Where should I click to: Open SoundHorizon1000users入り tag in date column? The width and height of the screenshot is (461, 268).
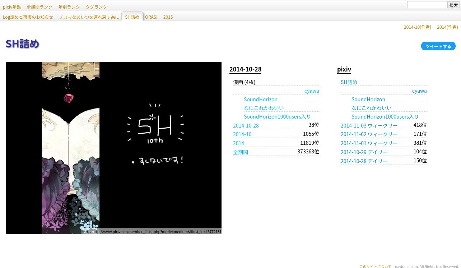(277, 116)
